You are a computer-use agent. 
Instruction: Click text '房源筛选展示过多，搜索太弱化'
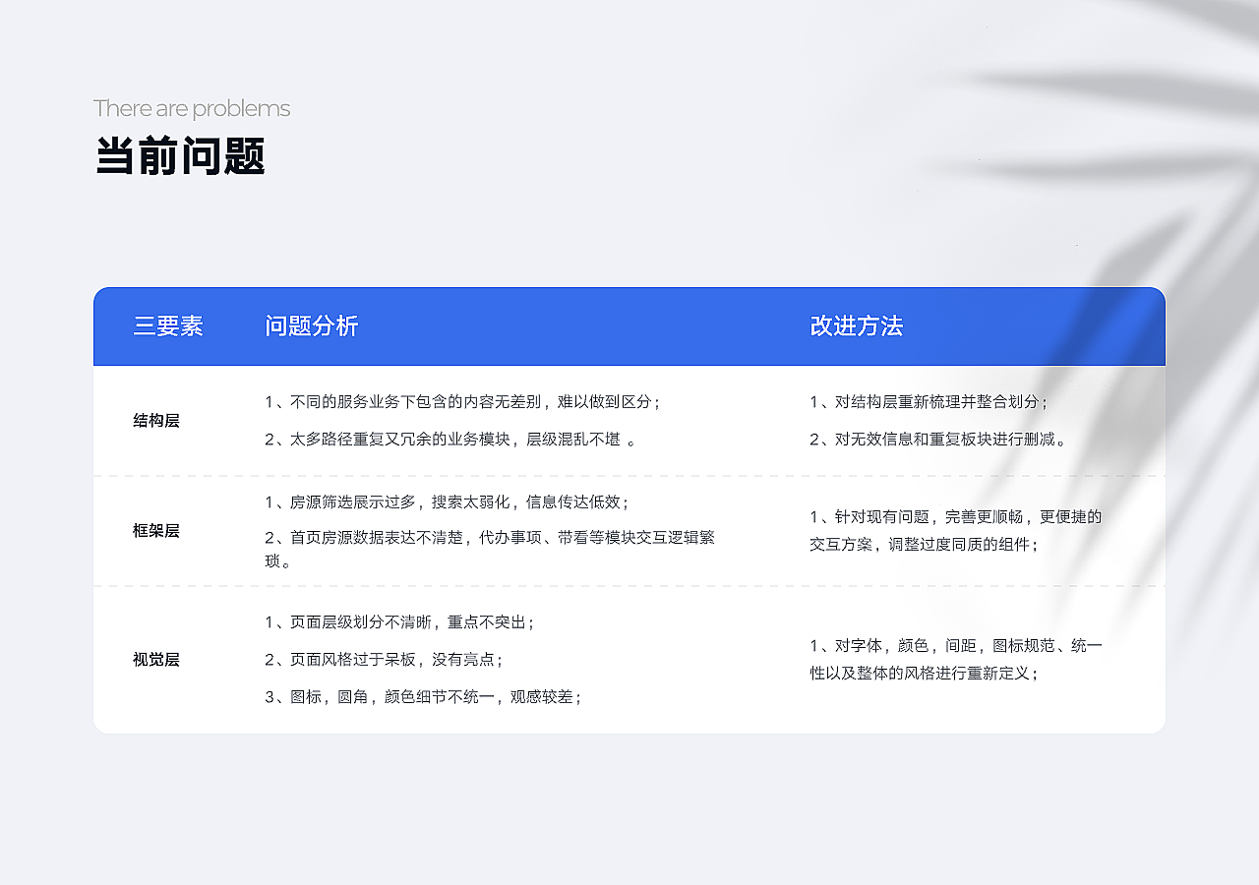point(400,502)
